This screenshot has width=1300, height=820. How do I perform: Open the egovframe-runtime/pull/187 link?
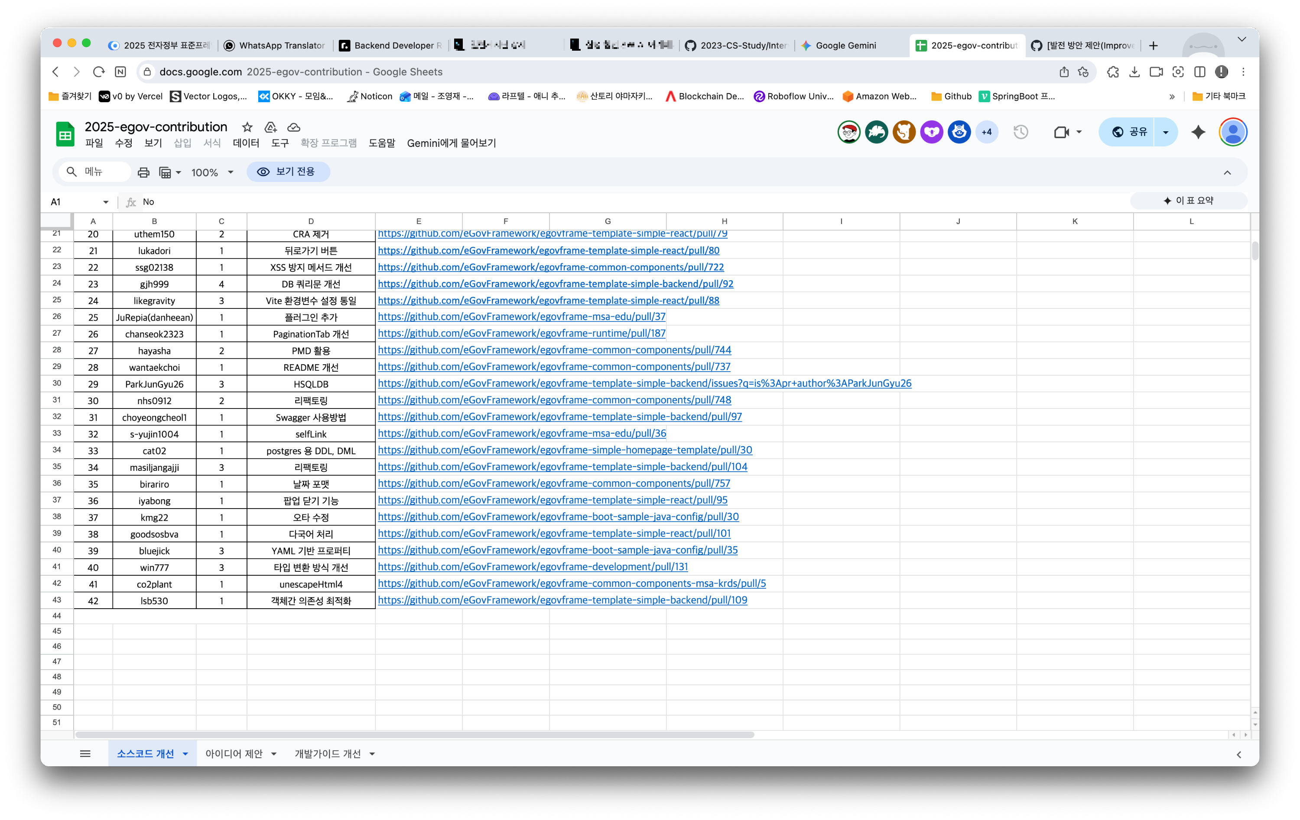521,334
